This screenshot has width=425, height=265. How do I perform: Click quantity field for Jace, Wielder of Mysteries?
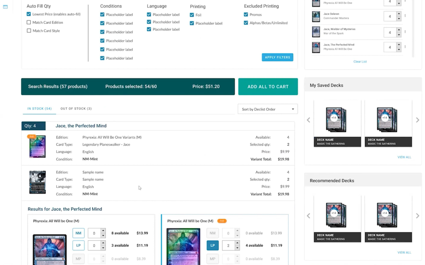[x=390, y=33]
